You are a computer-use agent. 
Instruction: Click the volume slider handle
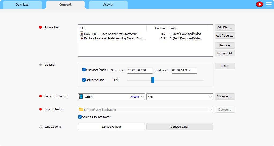(x=153, y=80)
